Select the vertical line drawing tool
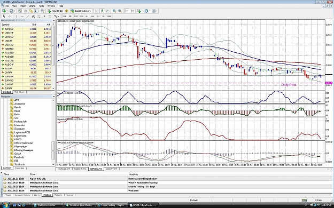This screenshot has height=208, width=334. (x=17, y=16)
